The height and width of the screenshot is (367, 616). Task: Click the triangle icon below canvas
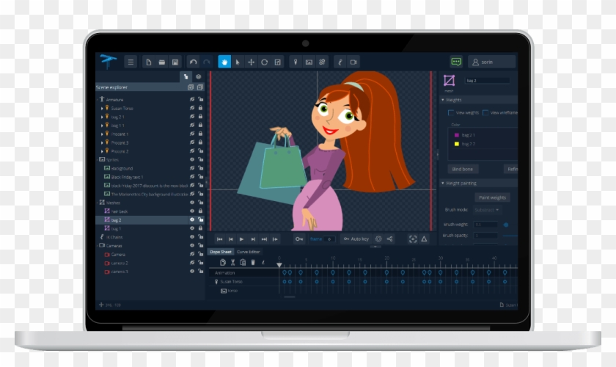[425, 239]
